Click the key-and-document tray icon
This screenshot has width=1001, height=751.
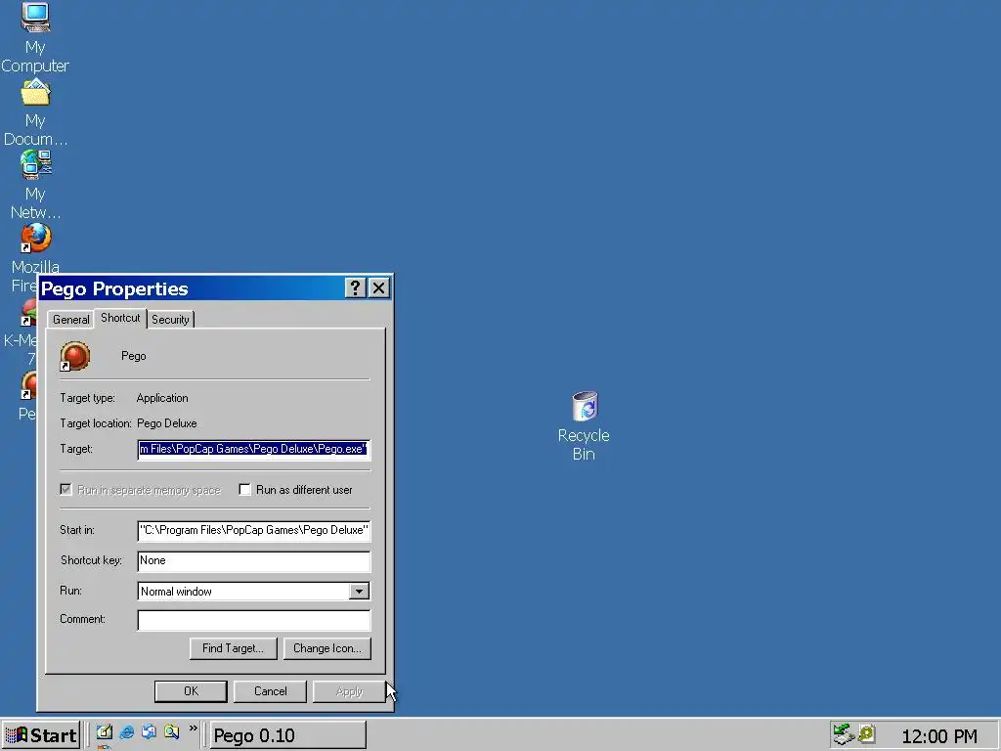click(866, 734)
